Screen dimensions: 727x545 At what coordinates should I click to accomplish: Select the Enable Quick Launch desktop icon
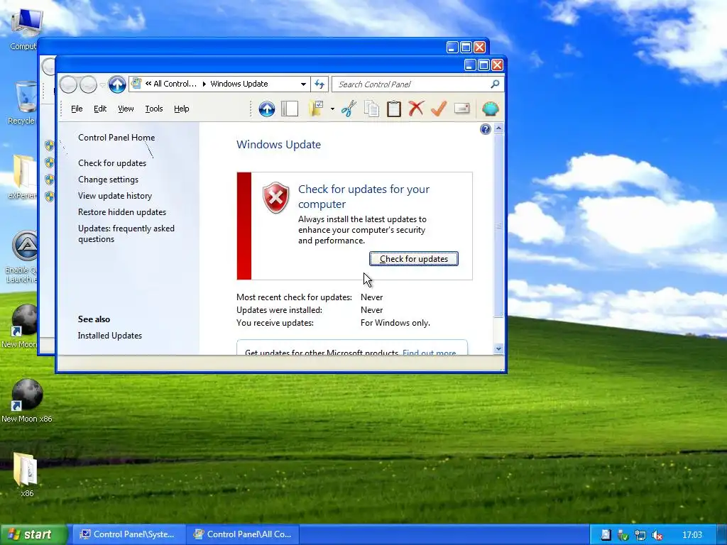point(21,256)
